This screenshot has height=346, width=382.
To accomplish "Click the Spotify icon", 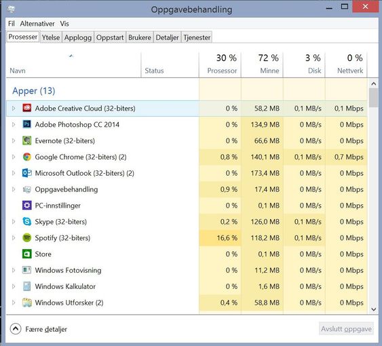I will pyautogui.click(x=26, y=238).
